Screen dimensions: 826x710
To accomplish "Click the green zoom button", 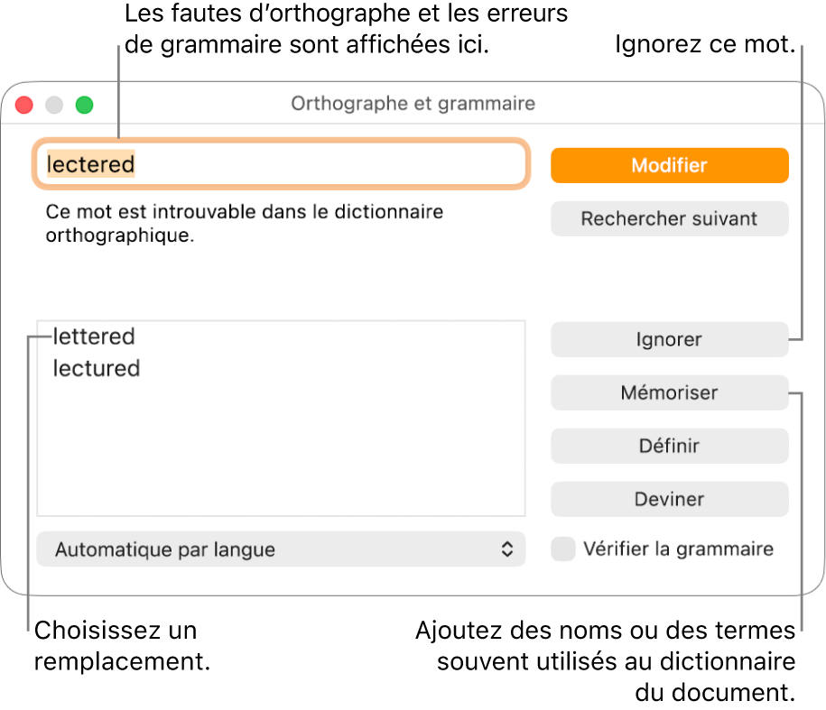I will pos(84,105).
